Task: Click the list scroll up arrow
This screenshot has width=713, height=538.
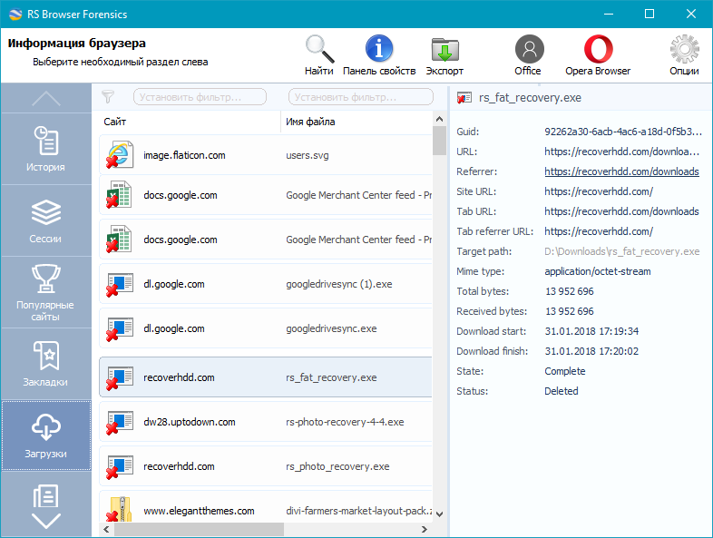Action: [x=439, y=119]
